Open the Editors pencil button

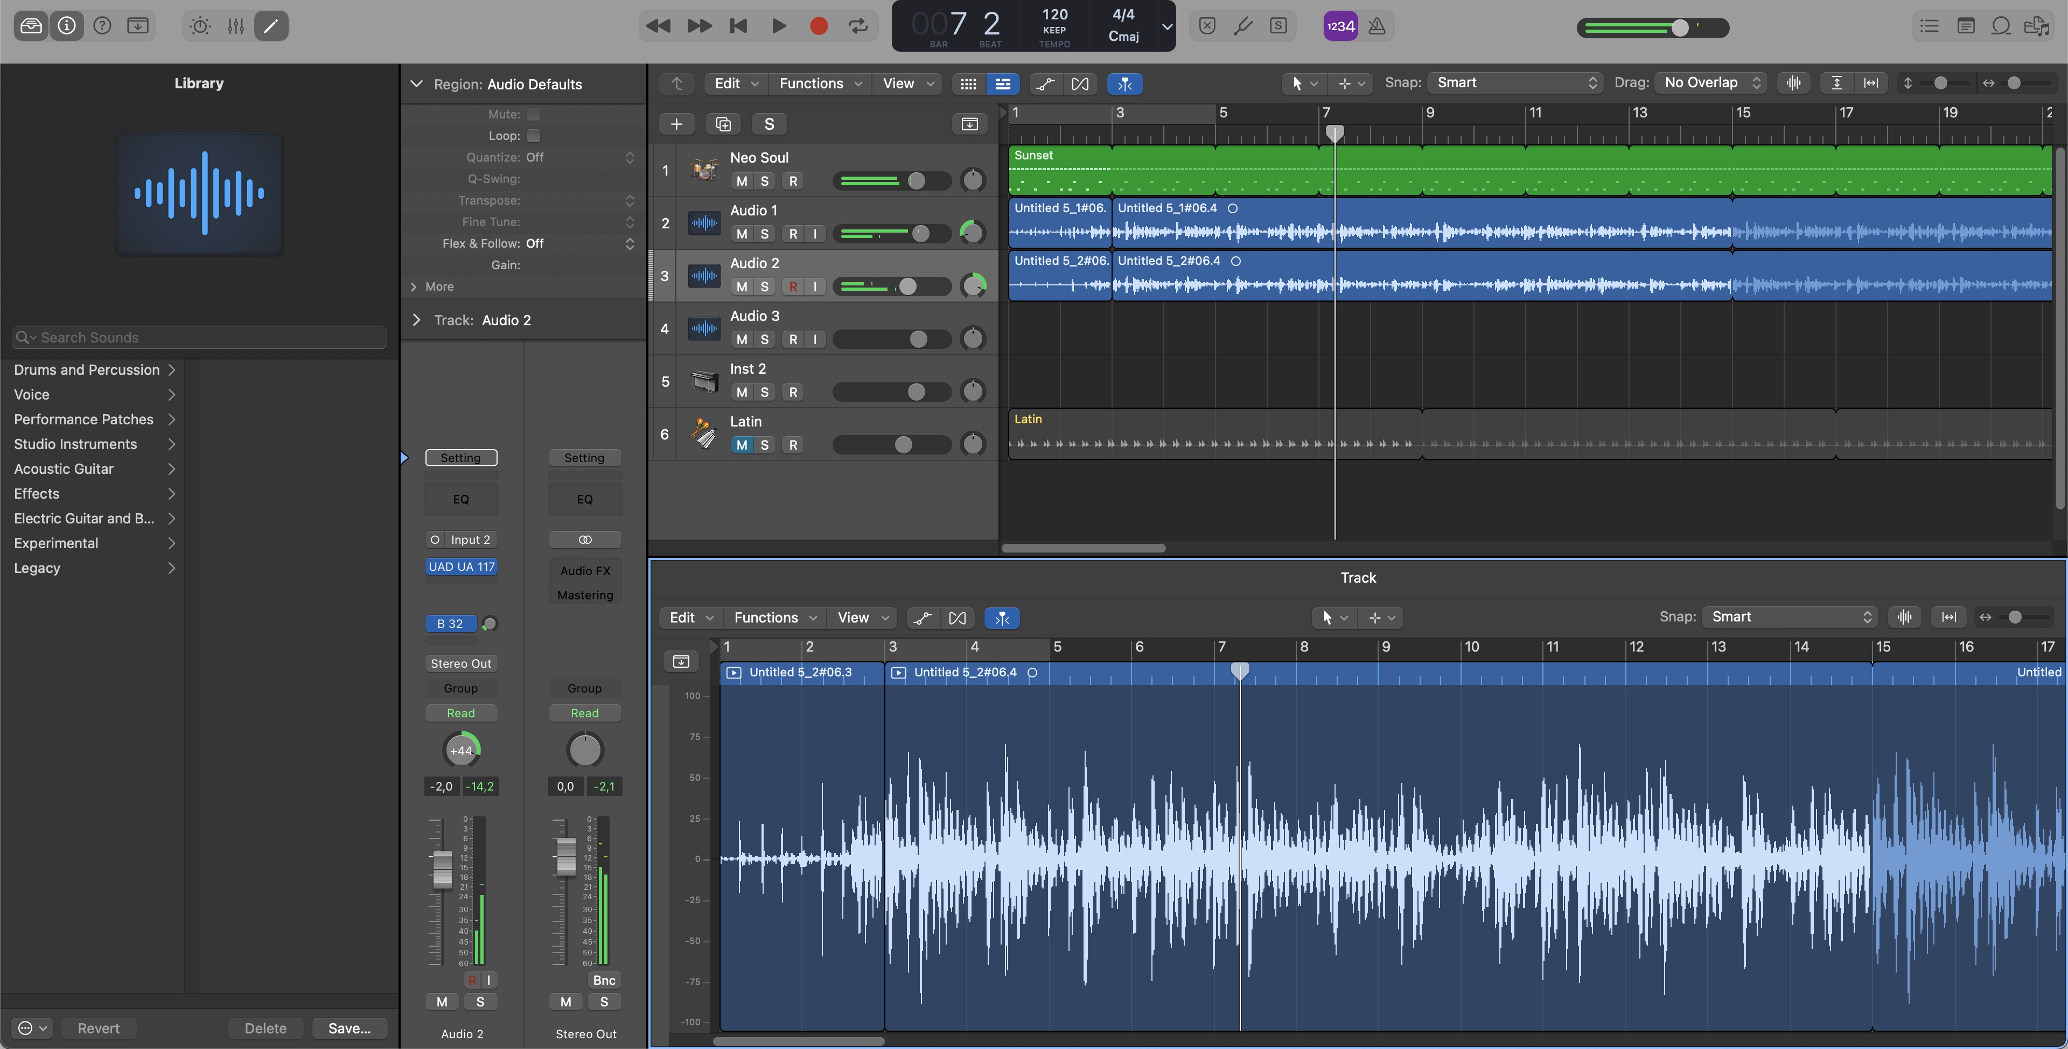[x=271, y=26]
